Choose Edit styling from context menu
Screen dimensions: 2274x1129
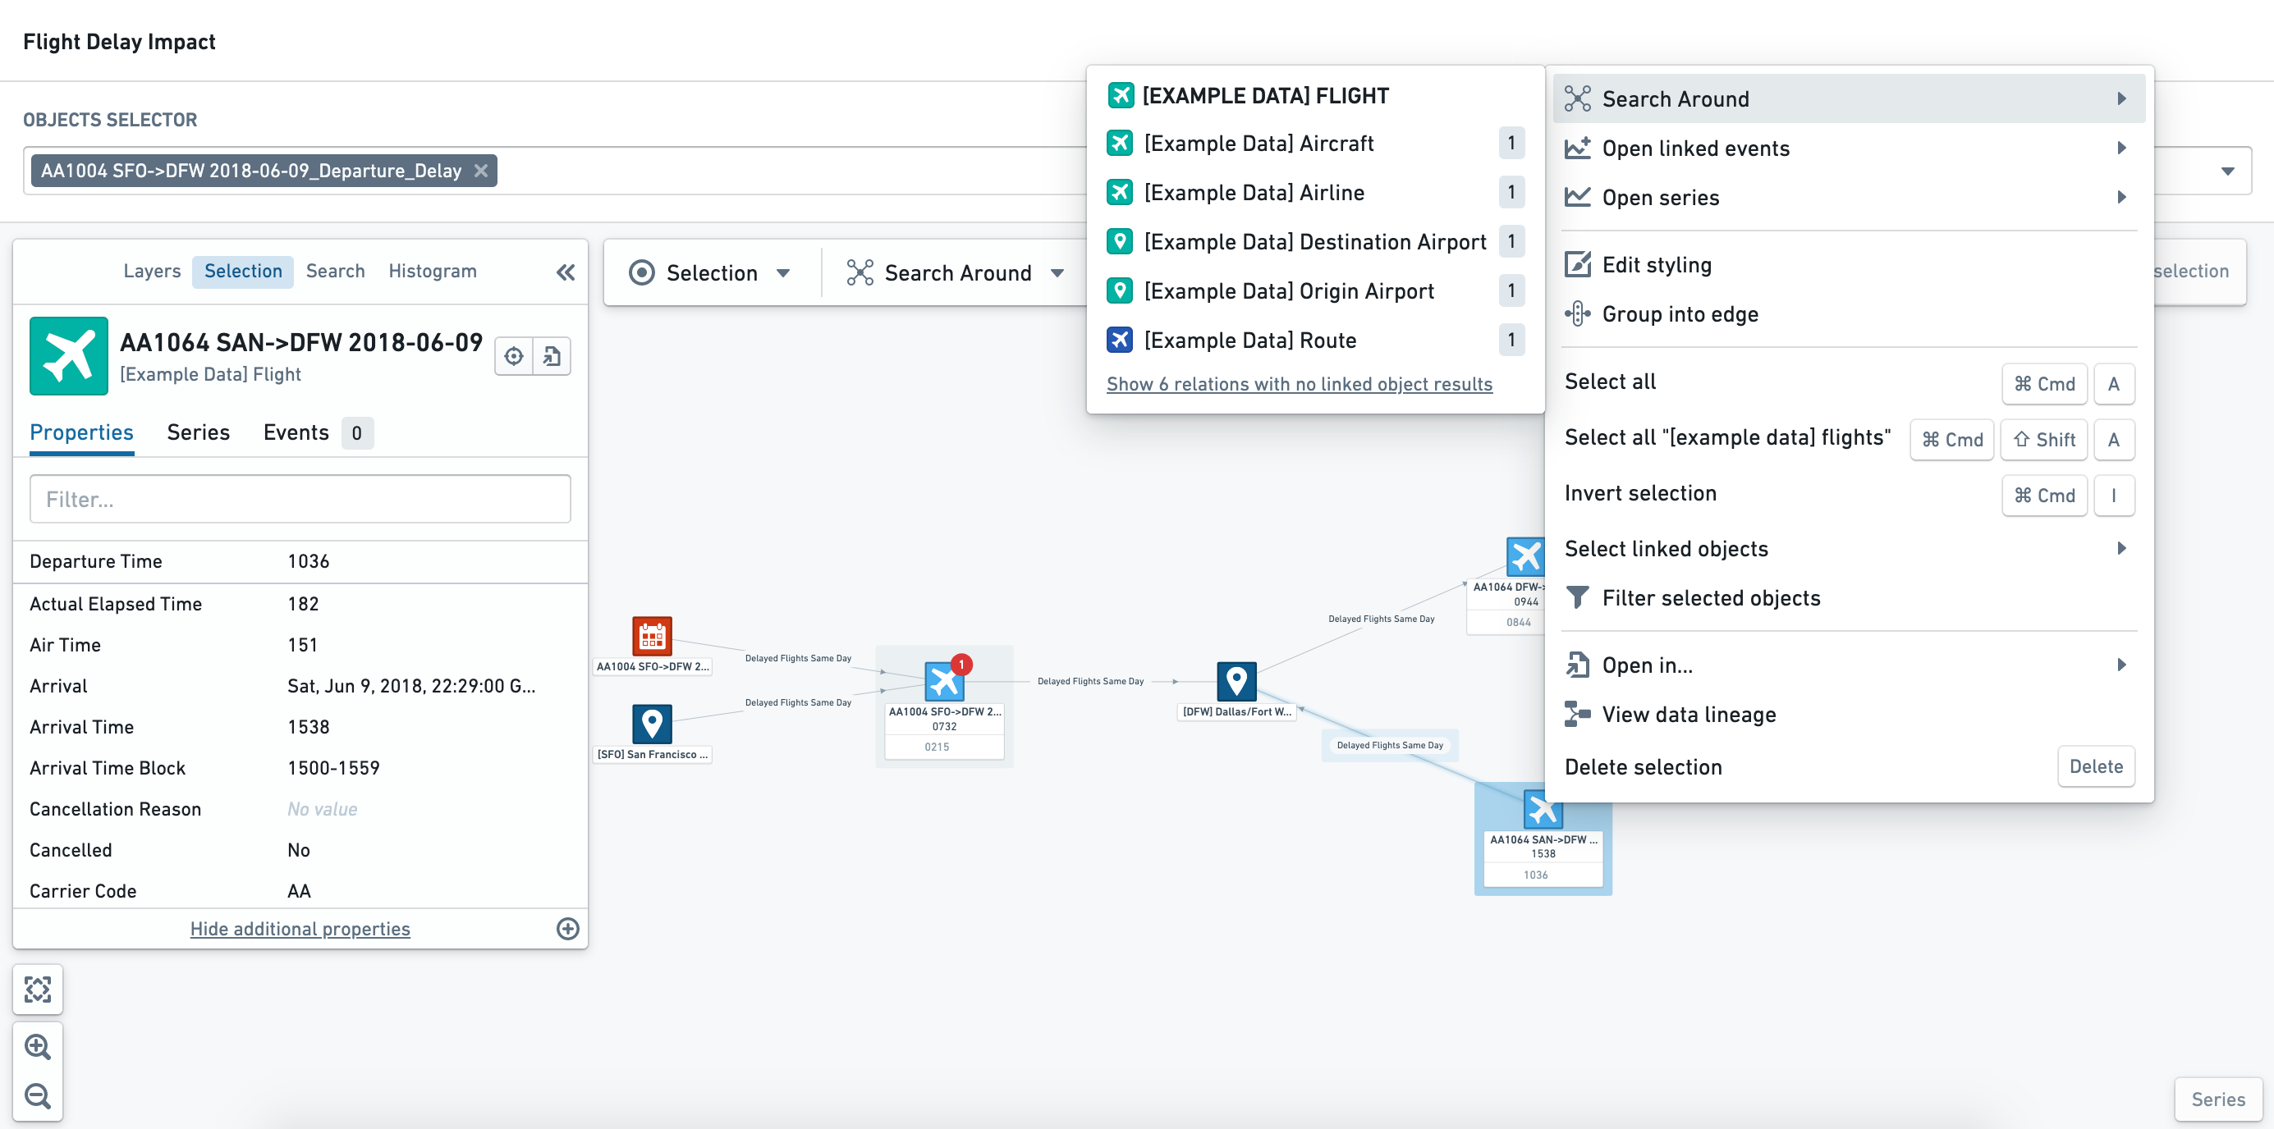pyautogui.click(x=1849, y=264)
